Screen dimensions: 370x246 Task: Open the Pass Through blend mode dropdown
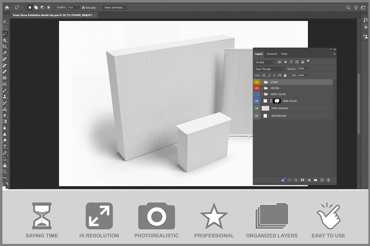point(270,69)
